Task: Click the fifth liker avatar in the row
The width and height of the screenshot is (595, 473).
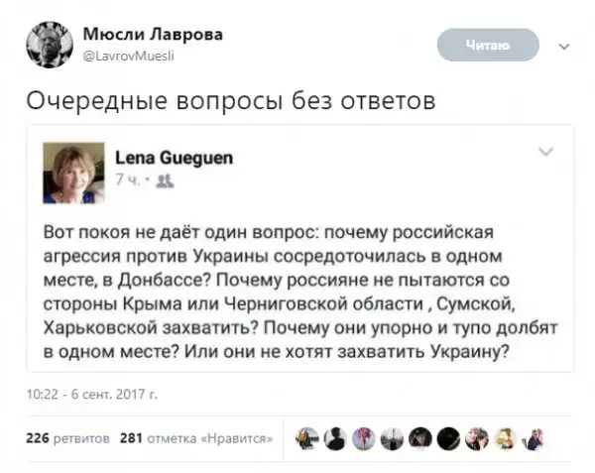Action: (x=420, y=436)
